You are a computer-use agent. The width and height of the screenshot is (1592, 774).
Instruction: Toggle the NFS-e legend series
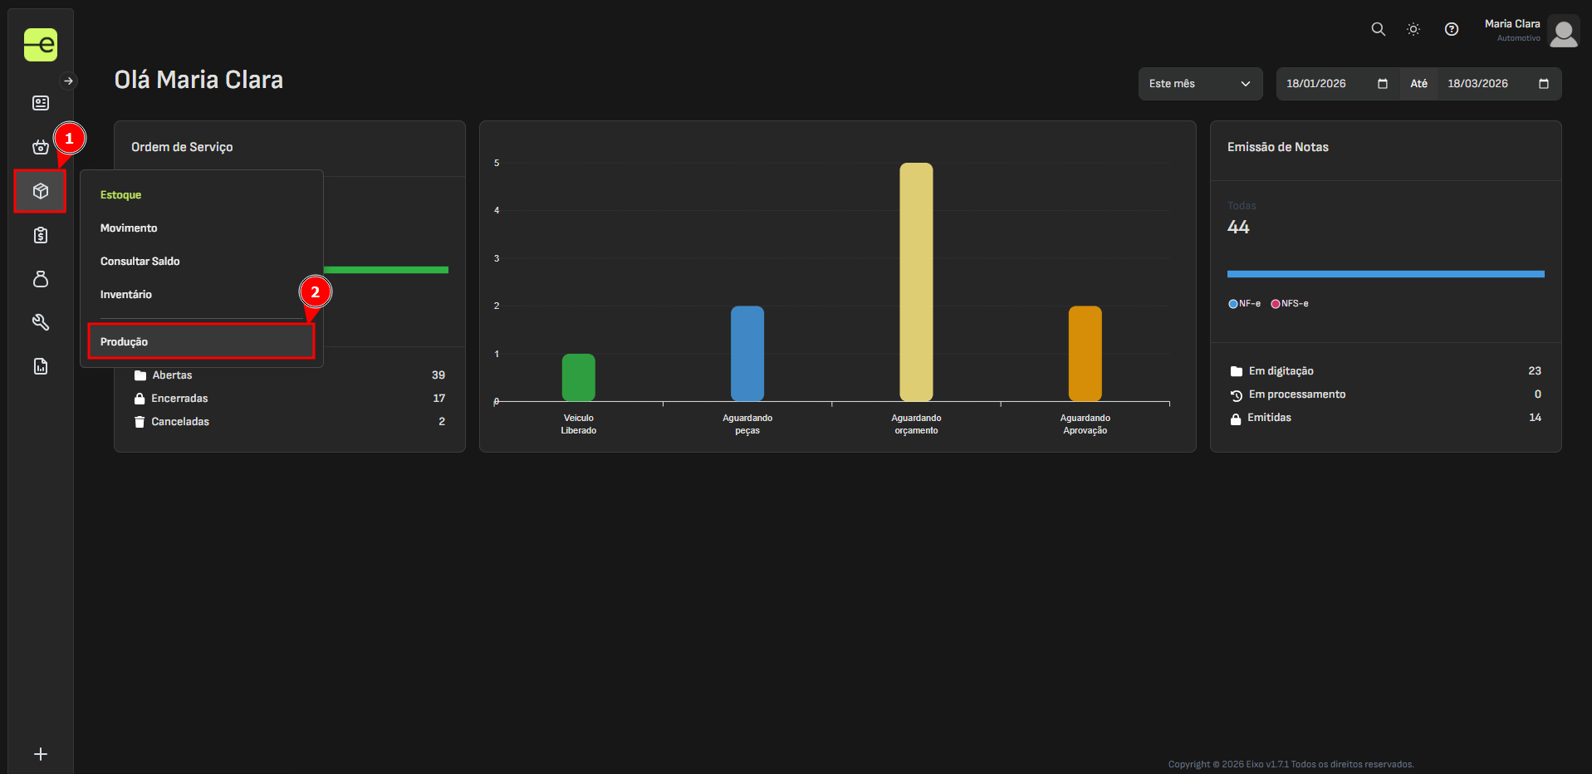coord(1289,304)
